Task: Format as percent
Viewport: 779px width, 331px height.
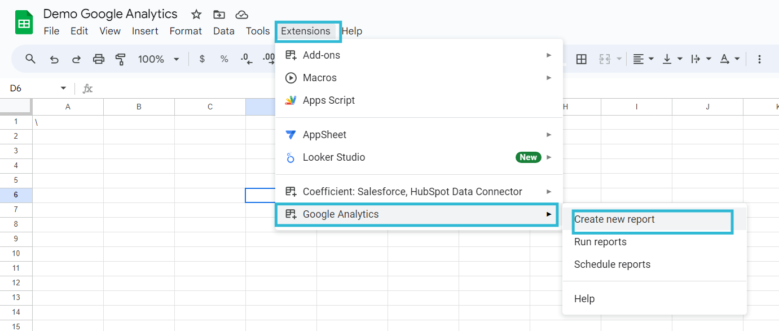Action: click(224, 59)
